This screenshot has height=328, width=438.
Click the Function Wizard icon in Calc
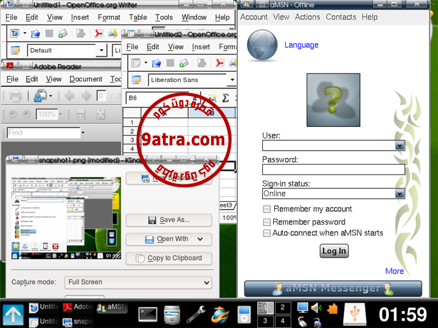212,98
